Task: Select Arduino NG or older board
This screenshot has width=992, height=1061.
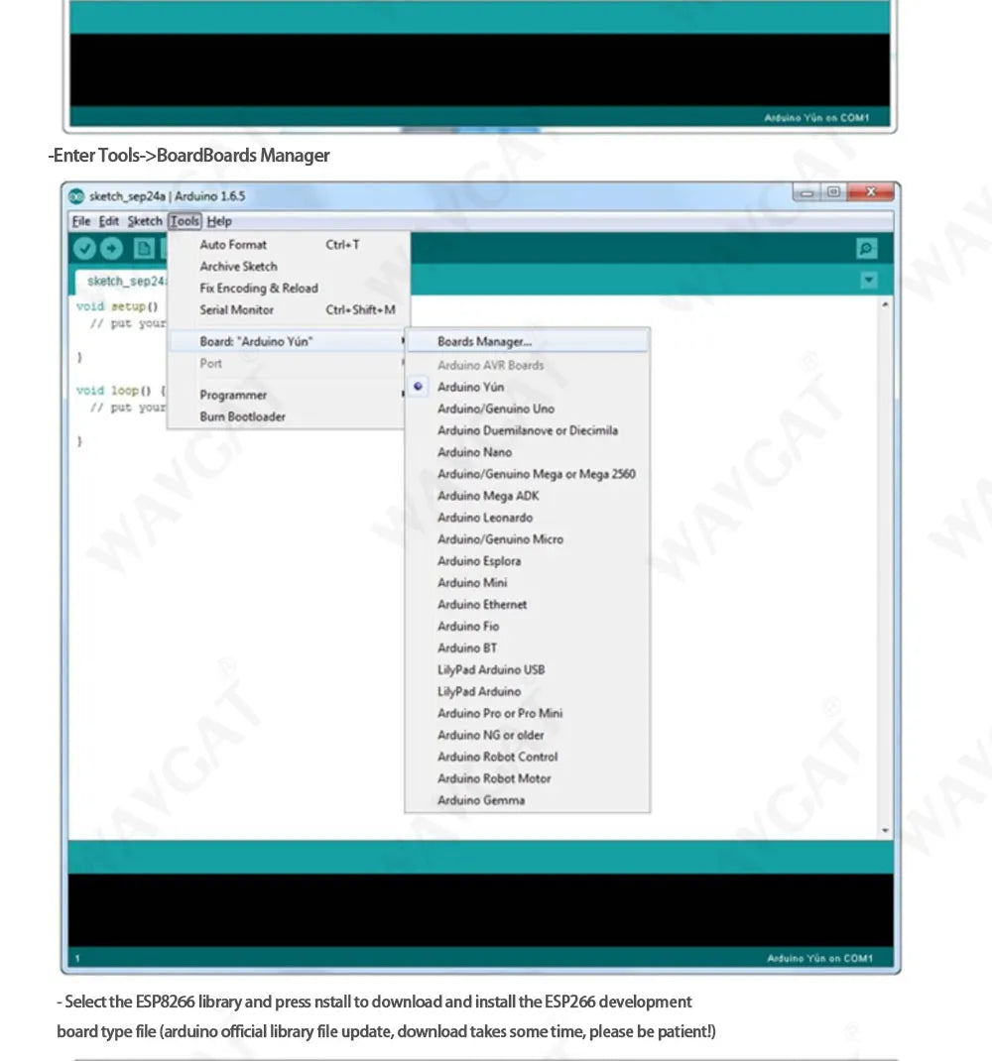Action: pyautogui.click(x=527, y=735)
